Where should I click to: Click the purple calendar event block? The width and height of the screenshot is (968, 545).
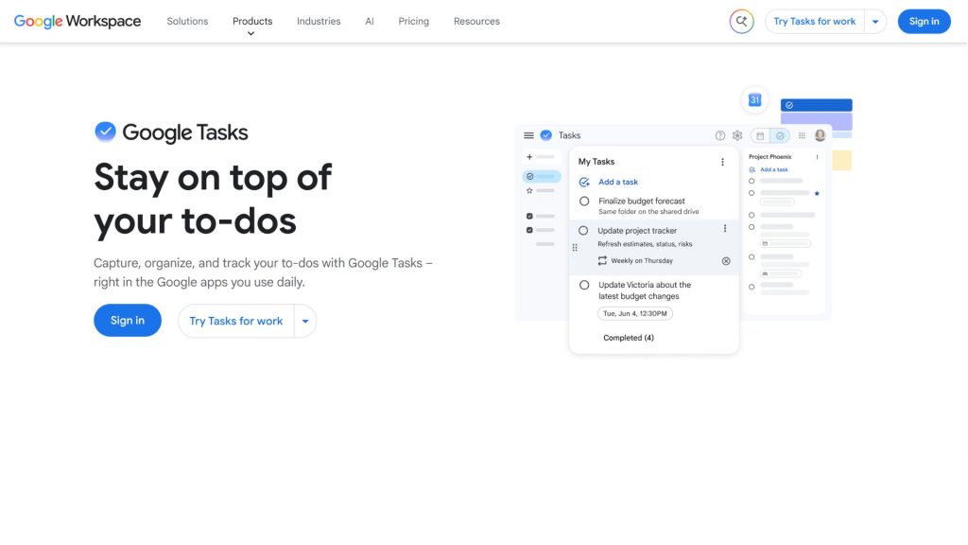(816, 121)
